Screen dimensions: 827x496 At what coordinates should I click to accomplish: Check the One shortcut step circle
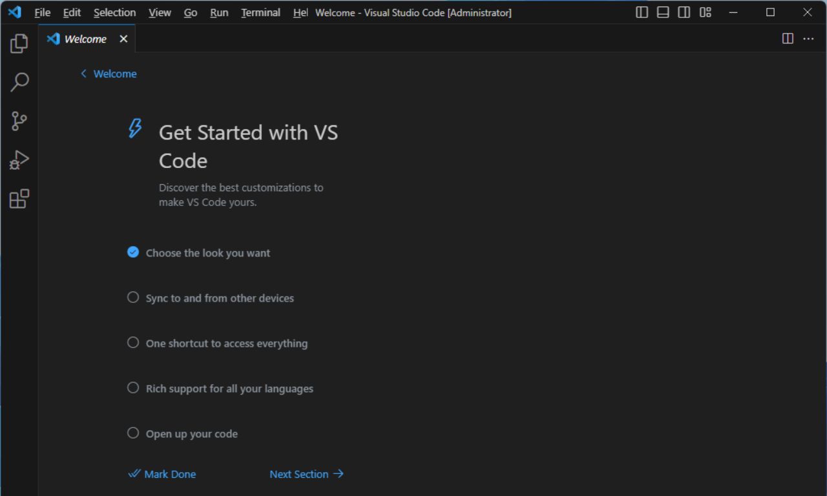pos(133,342)
